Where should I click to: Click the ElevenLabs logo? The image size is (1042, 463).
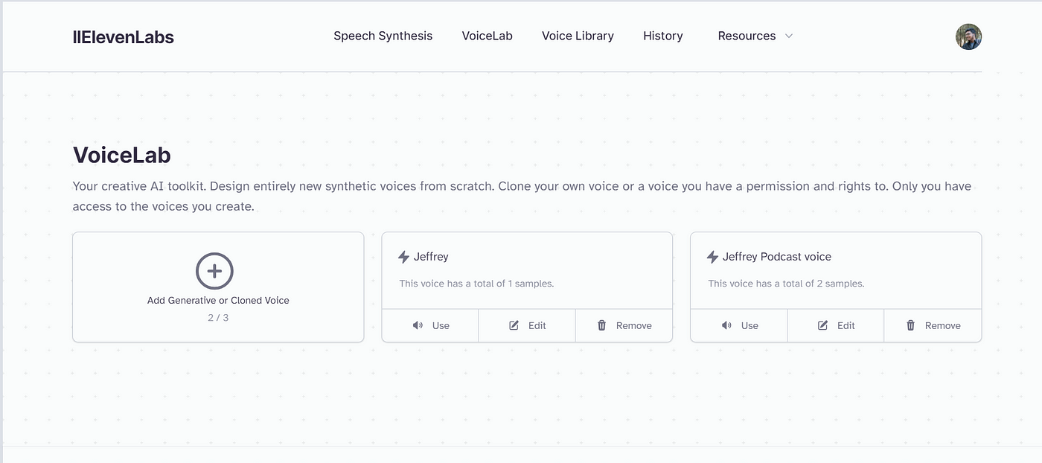pyautogui.click(x=124, y=36)
